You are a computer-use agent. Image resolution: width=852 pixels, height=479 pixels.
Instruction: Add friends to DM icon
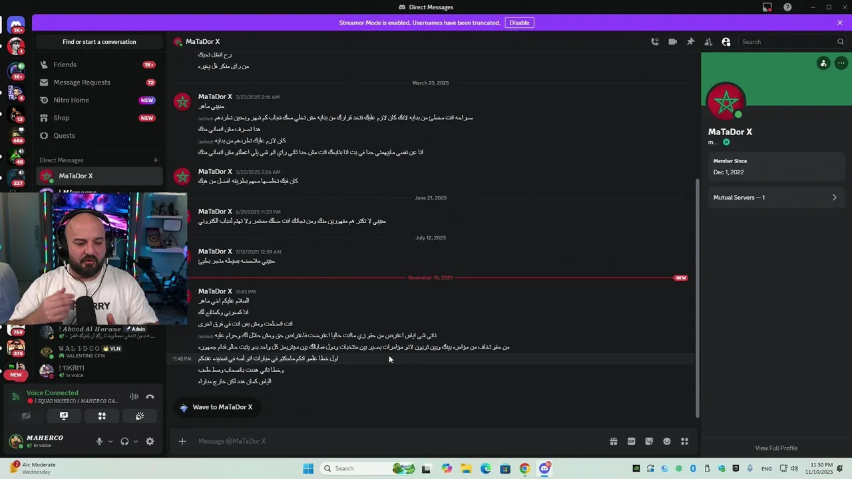[x=708, y=42]
